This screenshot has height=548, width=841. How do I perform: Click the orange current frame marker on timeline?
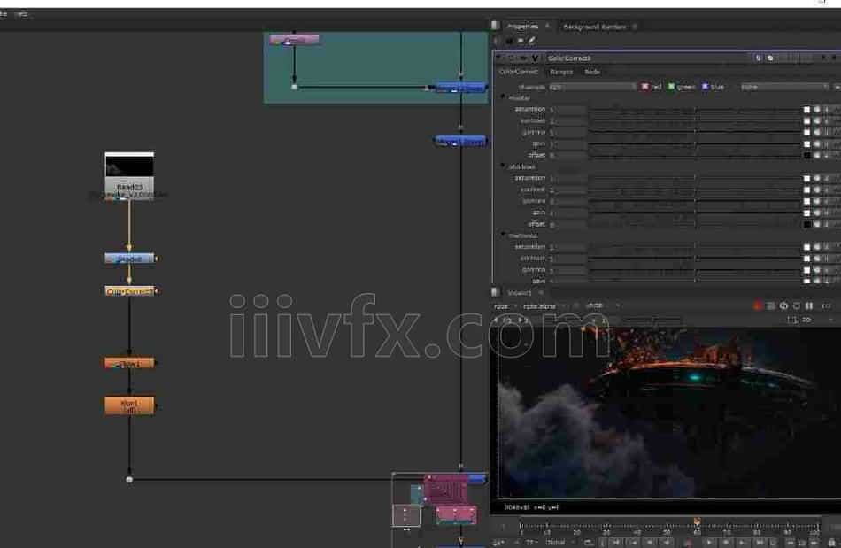pyautogui.click(x=697, y=521)
